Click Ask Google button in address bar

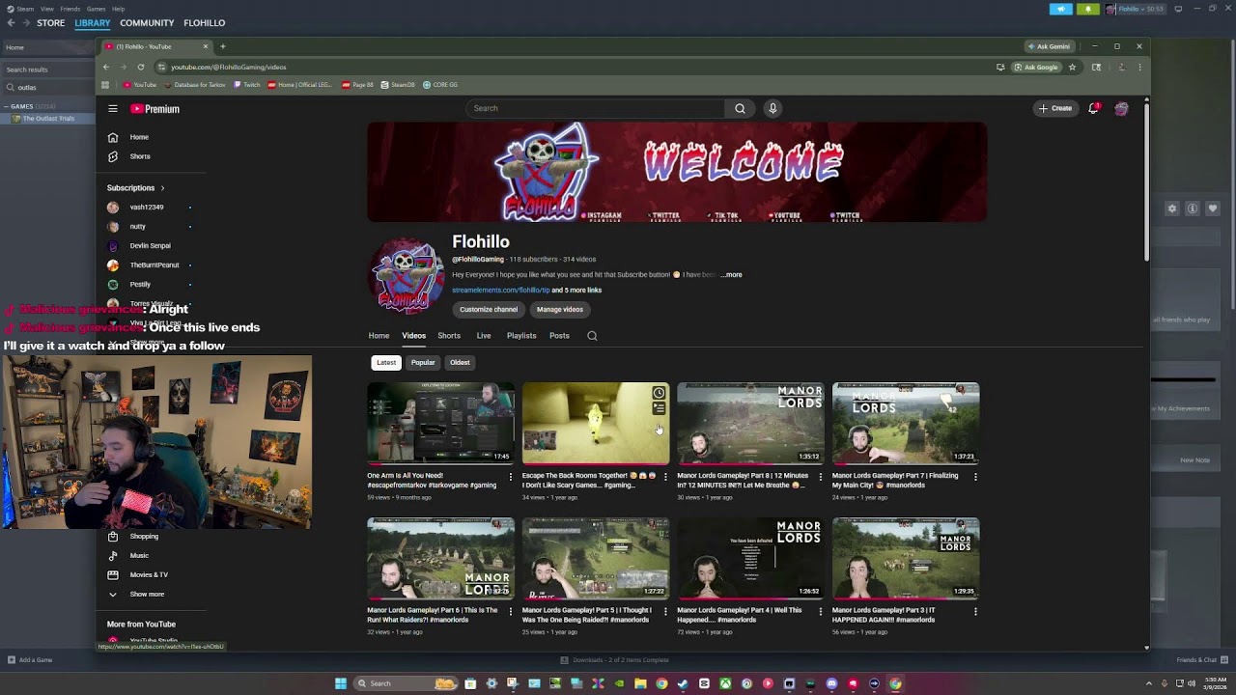[1036, 67]
